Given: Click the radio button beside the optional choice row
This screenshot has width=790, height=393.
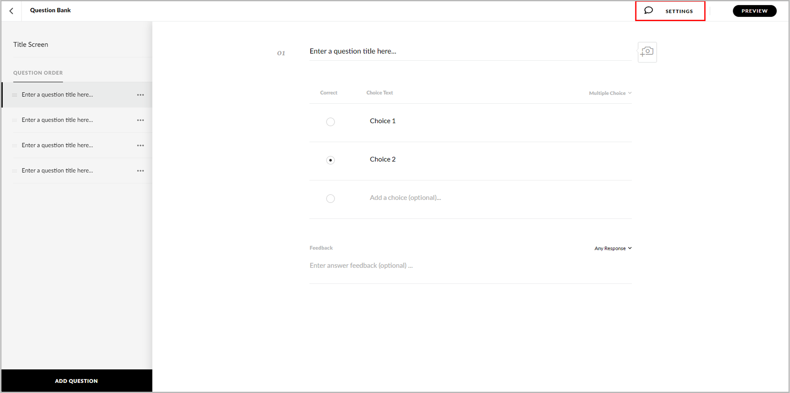Looking at the screenshot, I should pyautogui.click(x=330, y=198).
